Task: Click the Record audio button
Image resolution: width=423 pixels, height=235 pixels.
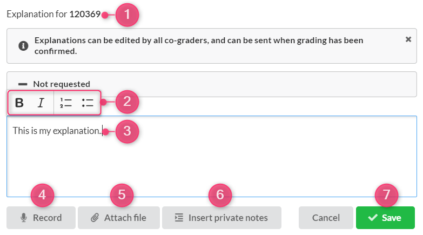Action: pos(41,218)
